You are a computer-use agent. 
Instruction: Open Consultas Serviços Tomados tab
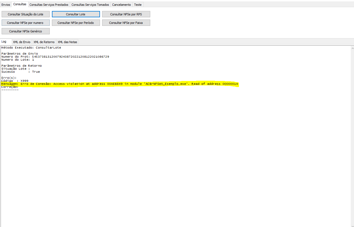pyautogui.click(x=90, y=5)
